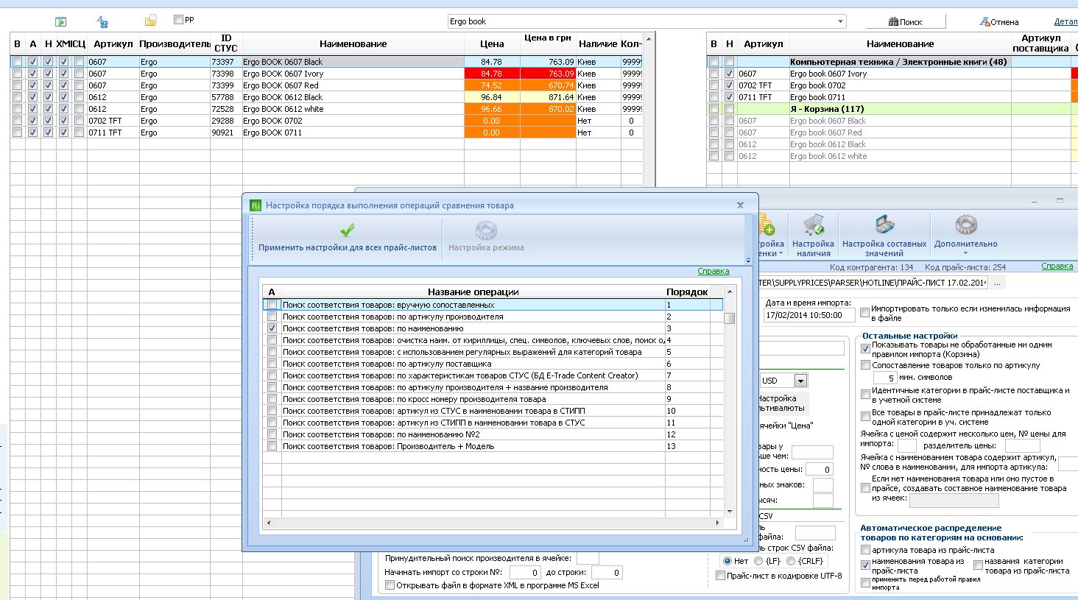
Task: Click the red price cell 84.78 for Ivory
Action: click(x=492, y=74)
